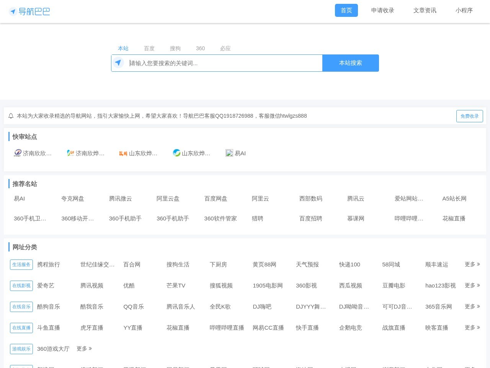Image resolution: width=490 pixels, height=368 pixels.
Task: Open the 济南欣烨 quick-review site icon
Action: coord(70,153)
